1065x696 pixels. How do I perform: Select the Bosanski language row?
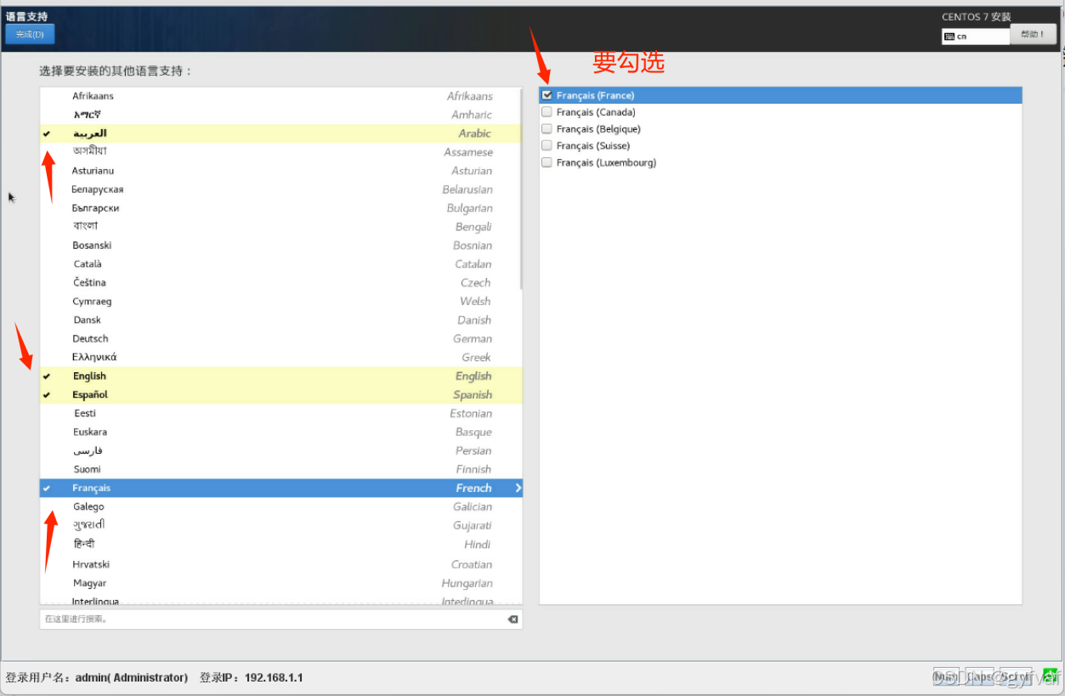279,246
